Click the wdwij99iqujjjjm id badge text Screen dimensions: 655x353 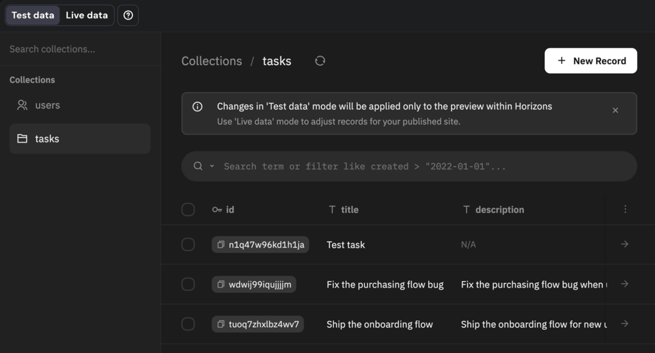[x=260, y=285]
